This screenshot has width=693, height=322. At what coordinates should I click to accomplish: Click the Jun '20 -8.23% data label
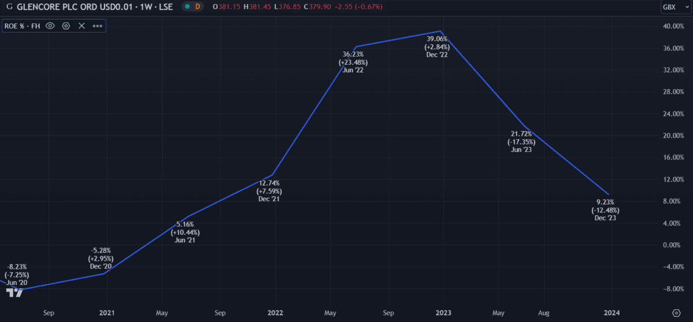point(16,275)
